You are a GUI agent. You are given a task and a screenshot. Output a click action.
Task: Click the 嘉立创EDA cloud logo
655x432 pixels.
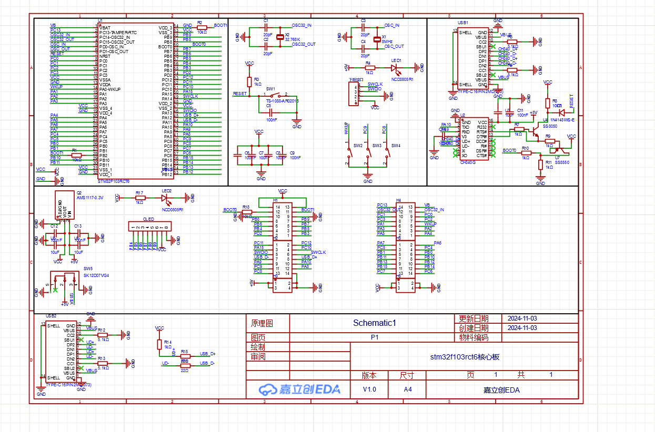[x=299, y=389]
